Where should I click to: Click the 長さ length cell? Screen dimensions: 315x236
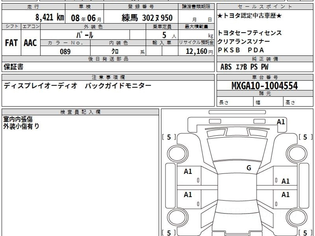(235, 102)
